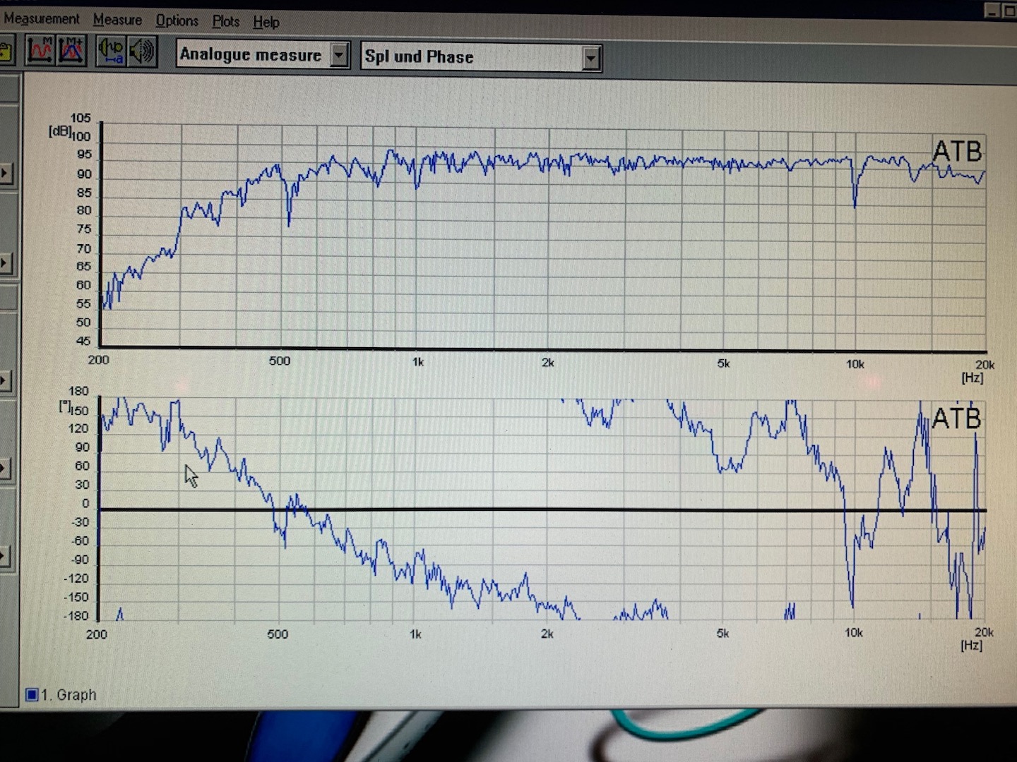The image size is (1017, 762).
Task: Click the 0 value on phase axis
Action: pyautogui.click(x=85, y=504)
